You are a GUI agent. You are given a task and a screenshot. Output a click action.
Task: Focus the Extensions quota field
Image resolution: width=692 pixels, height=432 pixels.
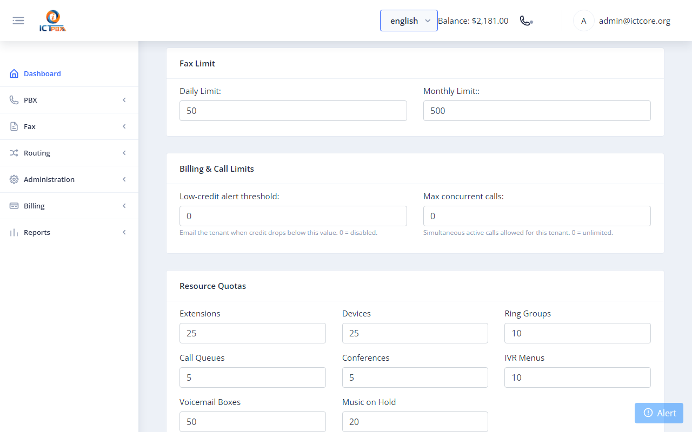coord(252,333)
